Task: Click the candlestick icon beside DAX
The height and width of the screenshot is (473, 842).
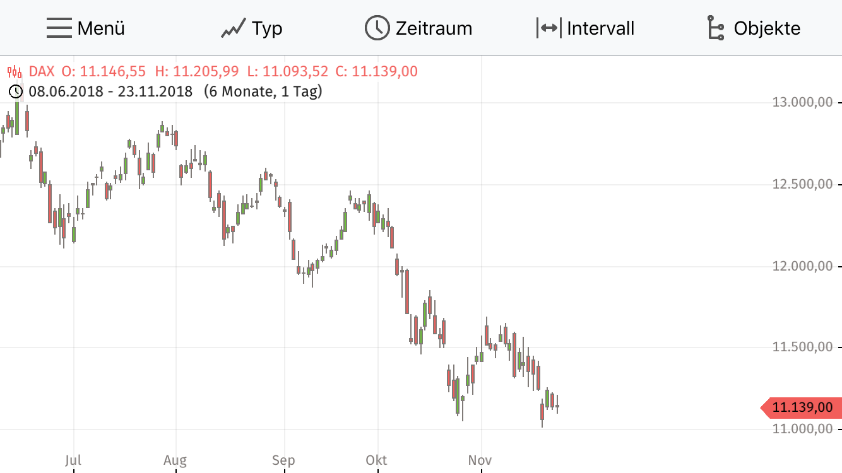Action: click(15, 71)
